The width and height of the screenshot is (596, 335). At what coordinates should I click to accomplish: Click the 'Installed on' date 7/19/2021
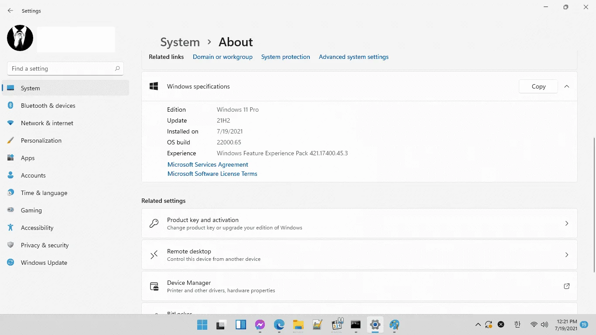coord(230,131)
